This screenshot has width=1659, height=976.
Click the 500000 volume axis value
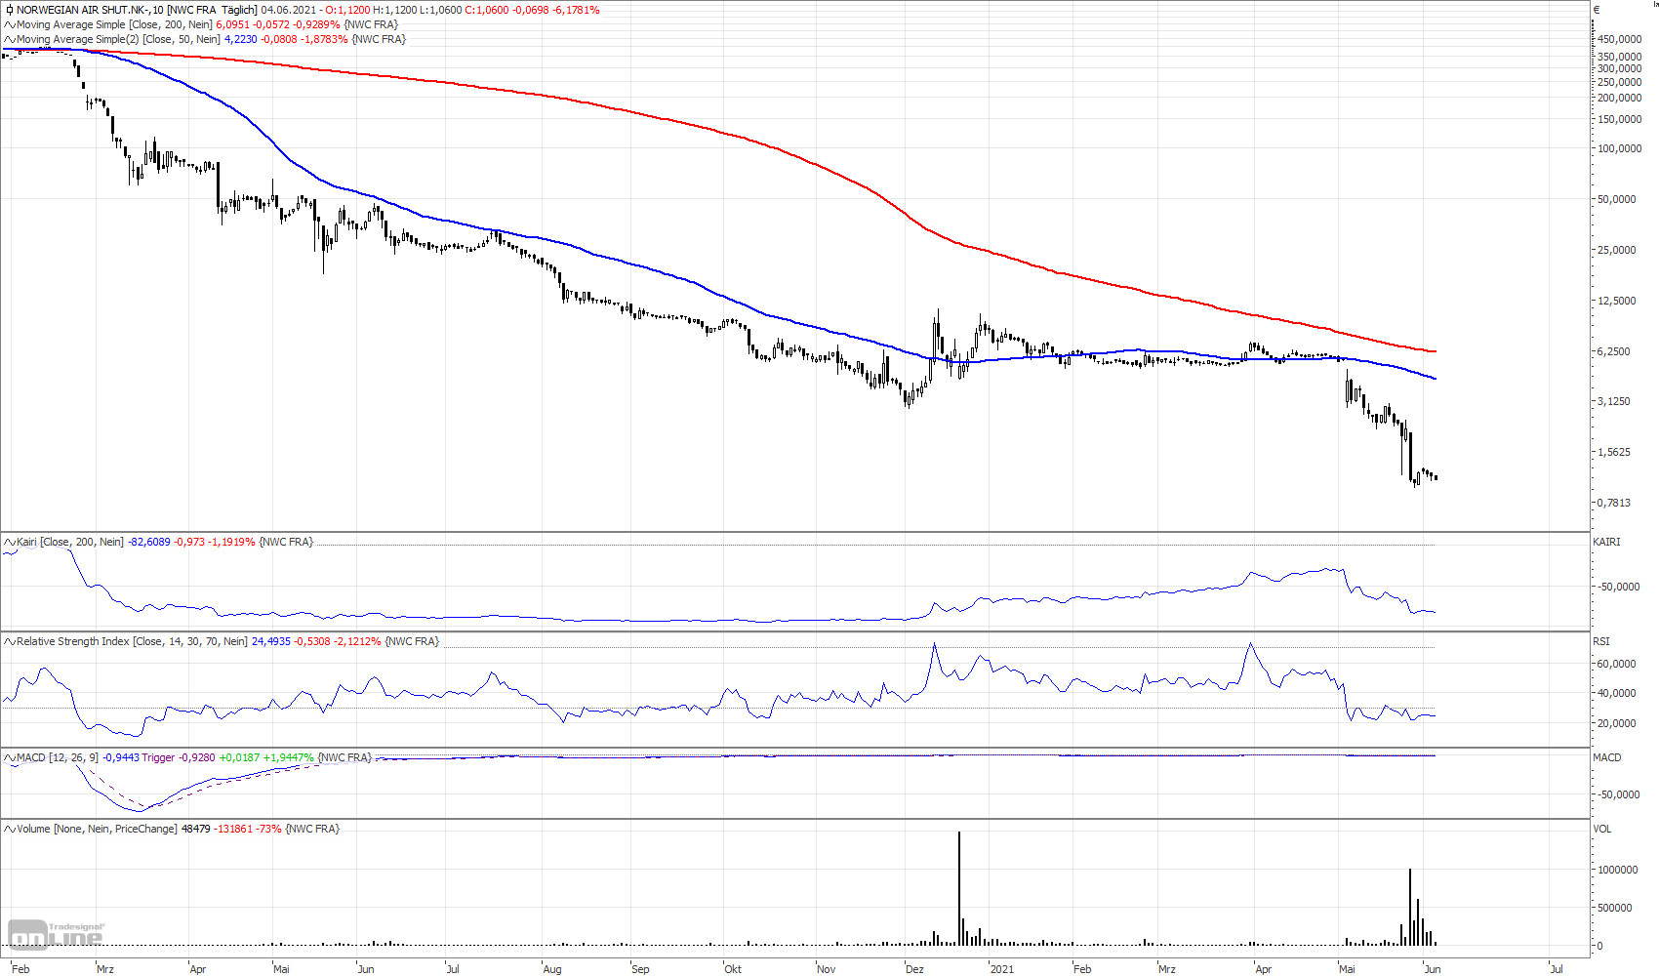(1615, 908)
